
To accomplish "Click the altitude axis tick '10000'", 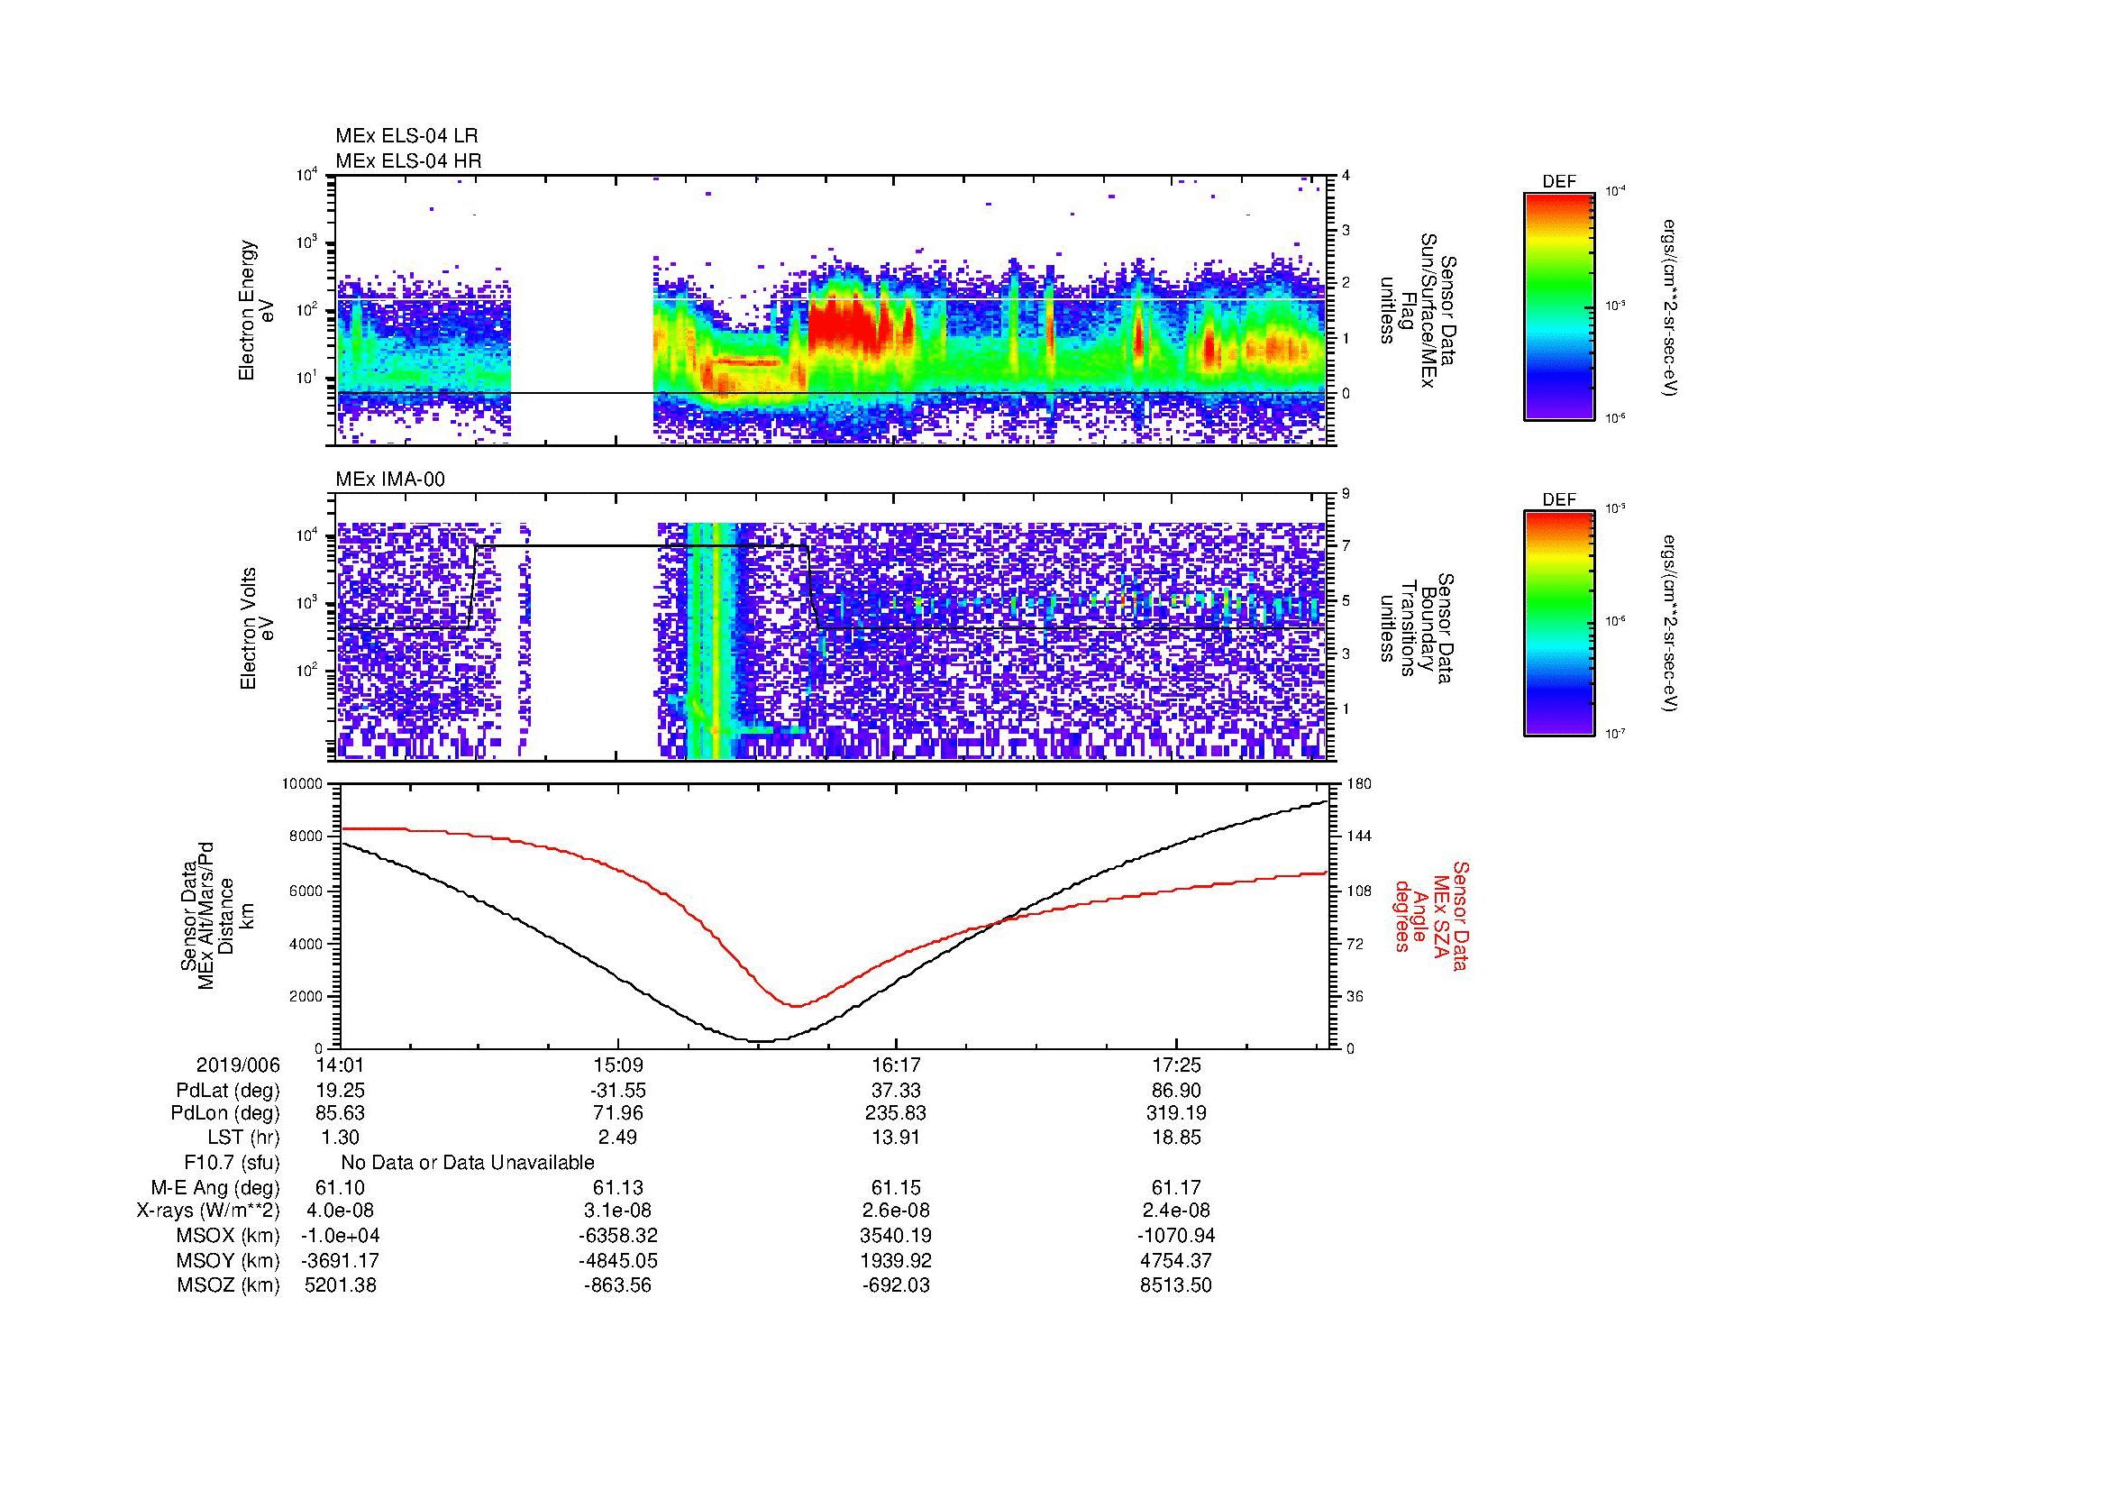I will (x=302, y=784).
